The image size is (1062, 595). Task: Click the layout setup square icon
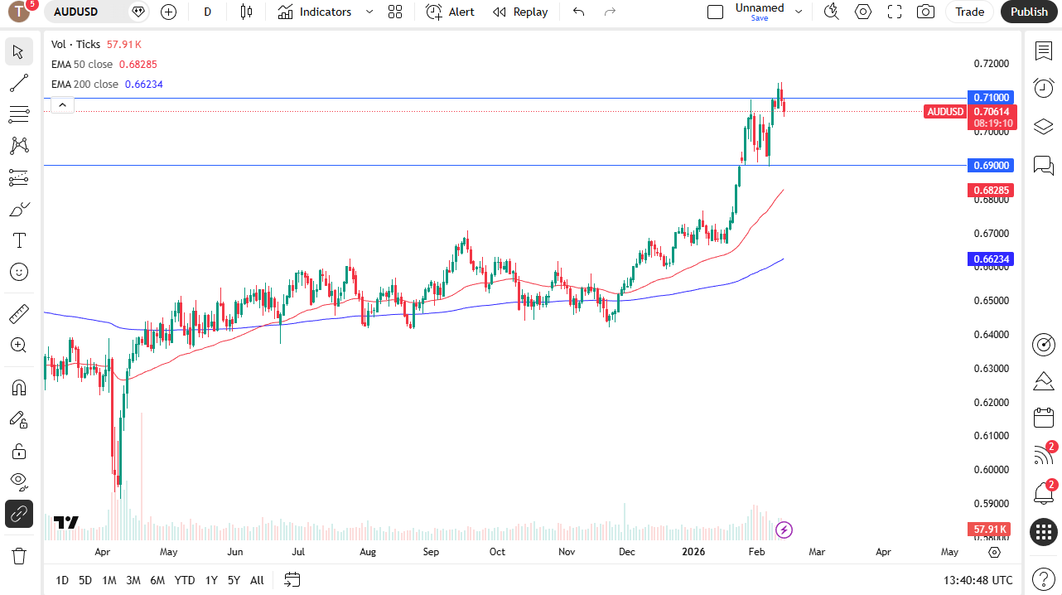pos(715,12)
